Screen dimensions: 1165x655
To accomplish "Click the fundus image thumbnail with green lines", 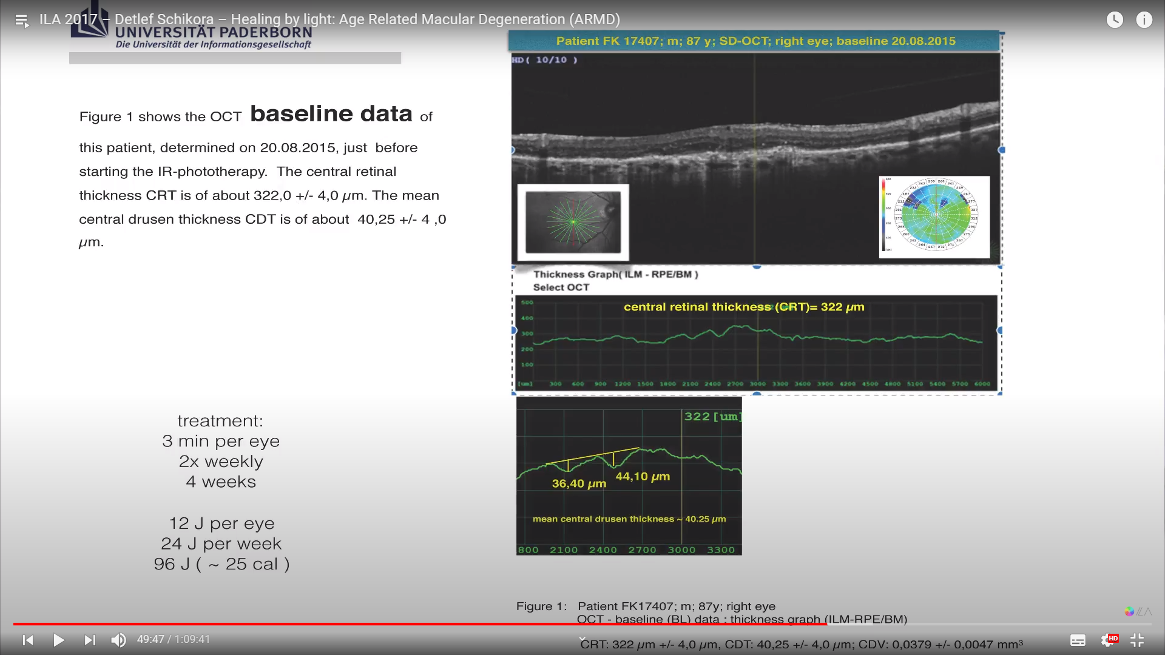I will click(573, 222).
